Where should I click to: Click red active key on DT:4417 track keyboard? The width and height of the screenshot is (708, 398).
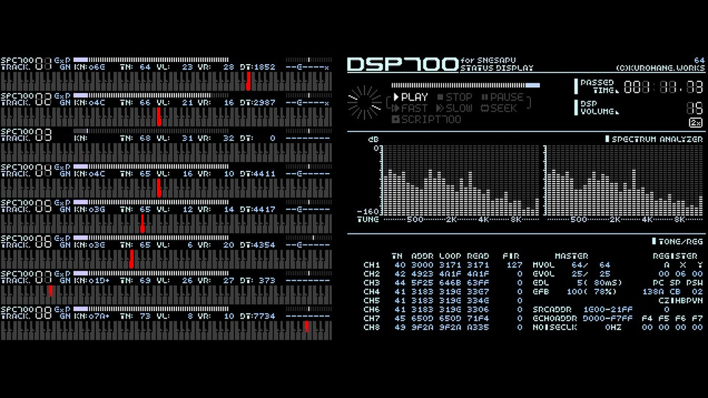142,224
